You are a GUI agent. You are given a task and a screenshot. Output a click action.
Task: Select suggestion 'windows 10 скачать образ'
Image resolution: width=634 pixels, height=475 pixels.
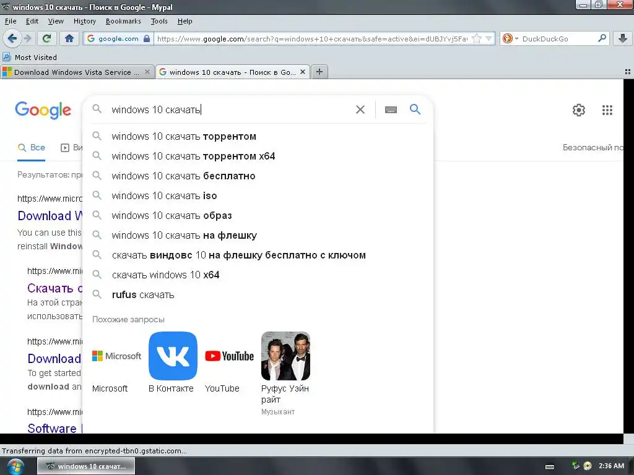point(258,216)
